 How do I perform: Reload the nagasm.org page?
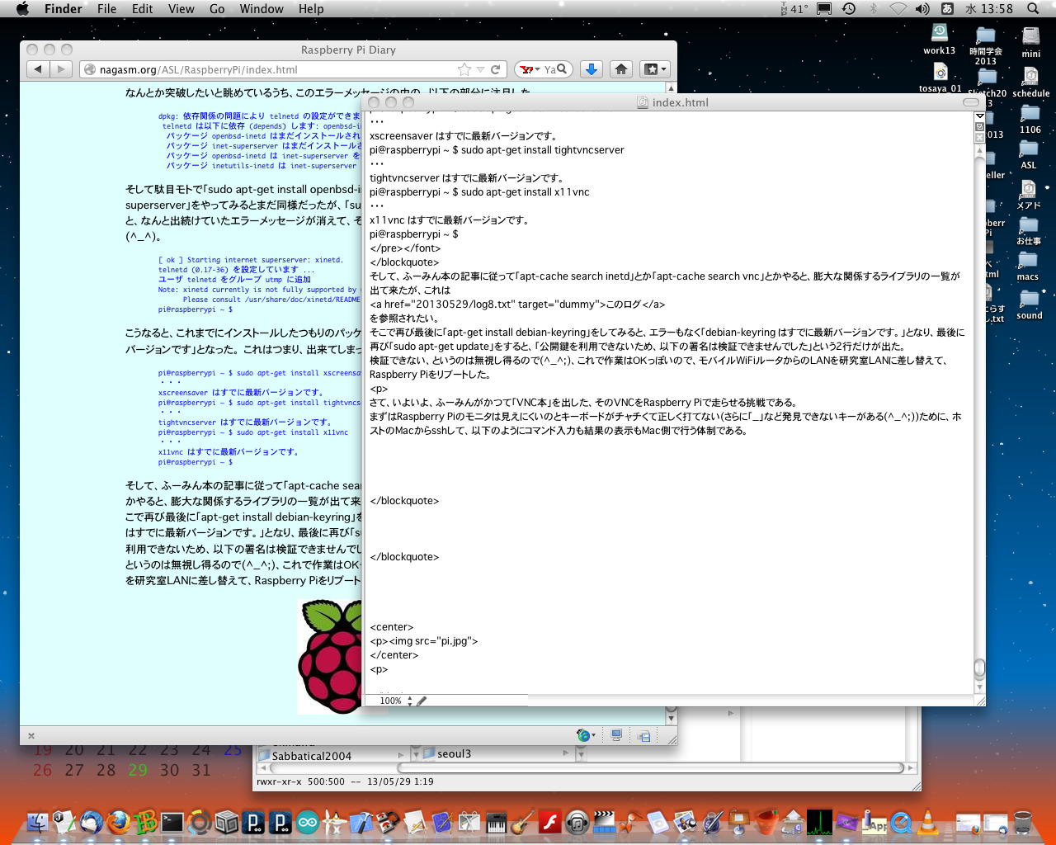(x=496, y=69)
